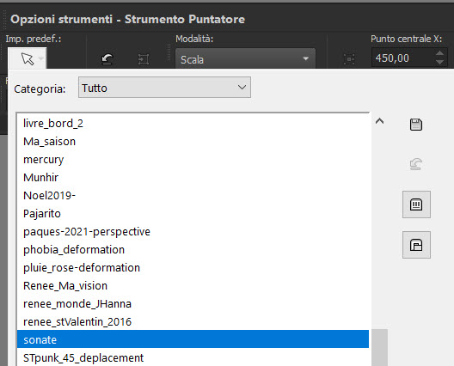The width and height of the screenshot is (454, 366).
Task: Increase Punto centrale X value with up arrow
Action: click(439, 53)
